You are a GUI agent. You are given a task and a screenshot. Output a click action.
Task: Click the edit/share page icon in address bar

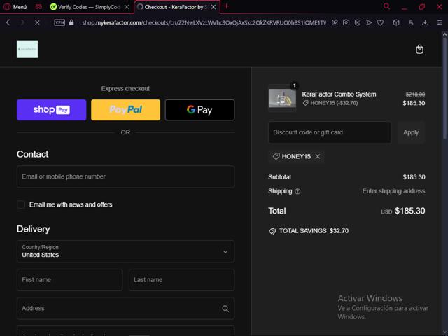point(335,22)
